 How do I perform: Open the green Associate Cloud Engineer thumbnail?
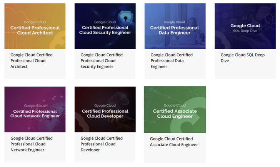175,110
